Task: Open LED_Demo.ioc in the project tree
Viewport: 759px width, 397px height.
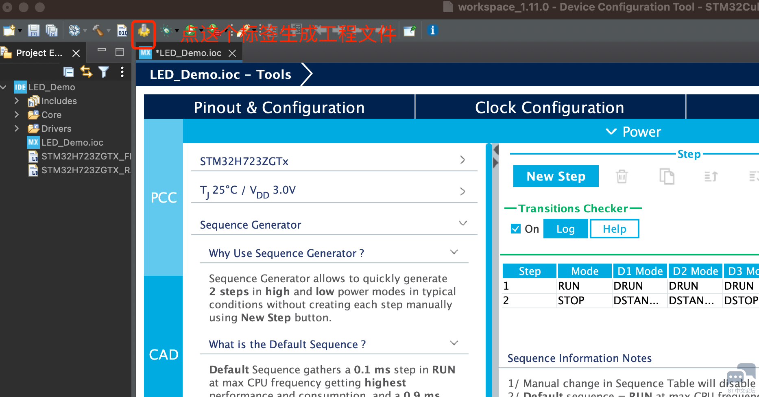Action: click(x=72, y=142)
